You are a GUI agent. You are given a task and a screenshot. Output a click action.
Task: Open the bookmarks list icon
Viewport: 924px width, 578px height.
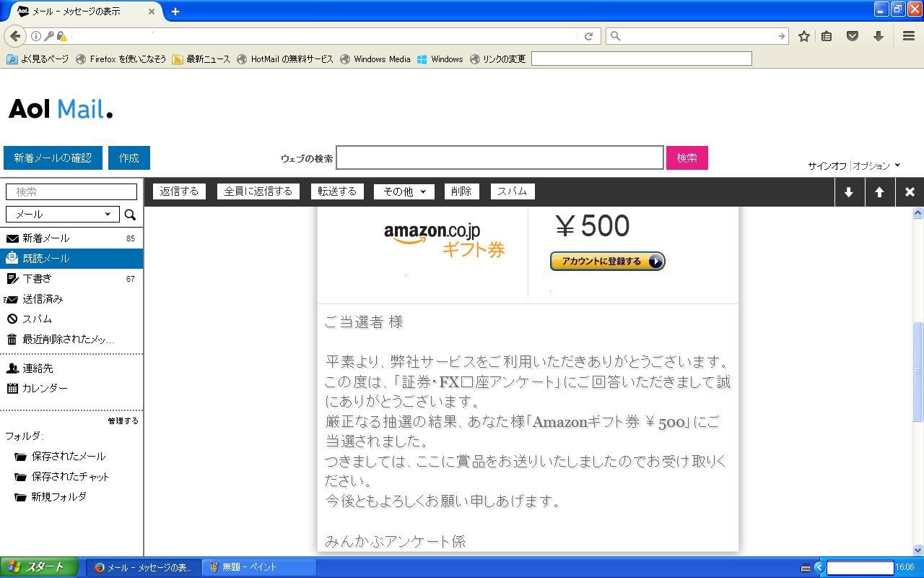coord(827,36)
